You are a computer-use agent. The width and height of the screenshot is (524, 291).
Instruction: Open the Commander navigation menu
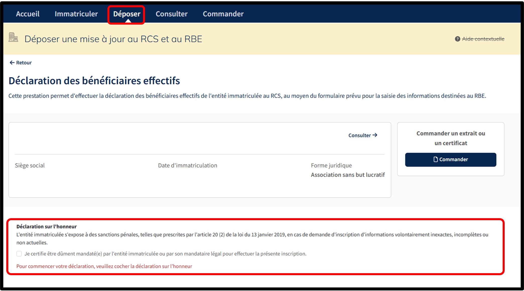pyautogui.click(x=223, y=14)
